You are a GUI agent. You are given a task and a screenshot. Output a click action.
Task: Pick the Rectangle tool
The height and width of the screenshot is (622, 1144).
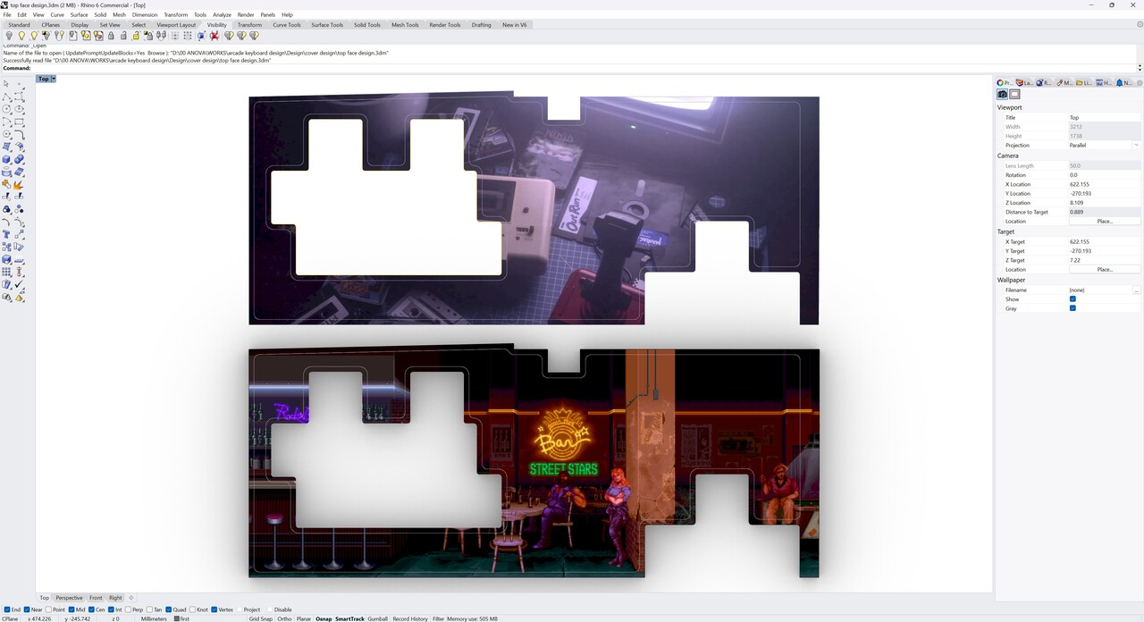pos(19,122)
